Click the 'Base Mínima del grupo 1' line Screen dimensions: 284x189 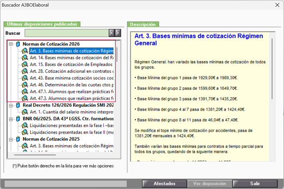pos(186,78)
